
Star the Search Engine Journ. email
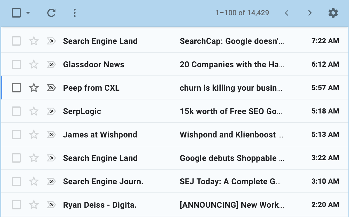pyautogui.click(x=34, y=182)
